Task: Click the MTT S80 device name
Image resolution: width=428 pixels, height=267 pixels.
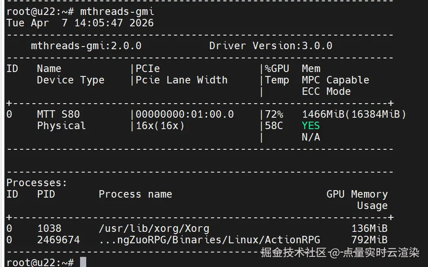Action: point(58,114)
